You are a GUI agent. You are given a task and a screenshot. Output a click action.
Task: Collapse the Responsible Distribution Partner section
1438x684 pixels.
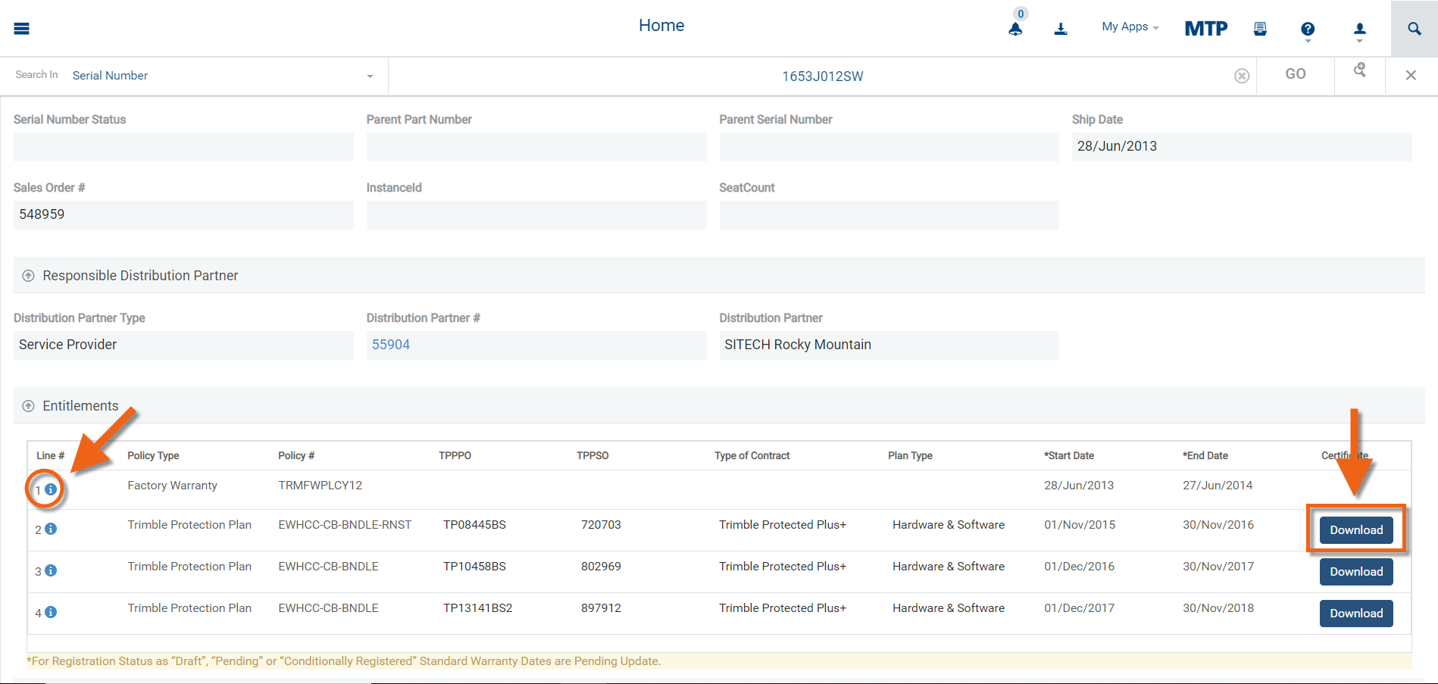pos(28,276)
